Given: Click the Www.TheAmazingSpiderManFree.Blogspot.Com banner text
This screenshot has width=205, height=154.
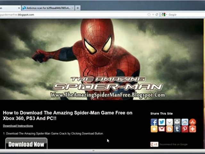Looking at the screenshot, I should point(108,95).
